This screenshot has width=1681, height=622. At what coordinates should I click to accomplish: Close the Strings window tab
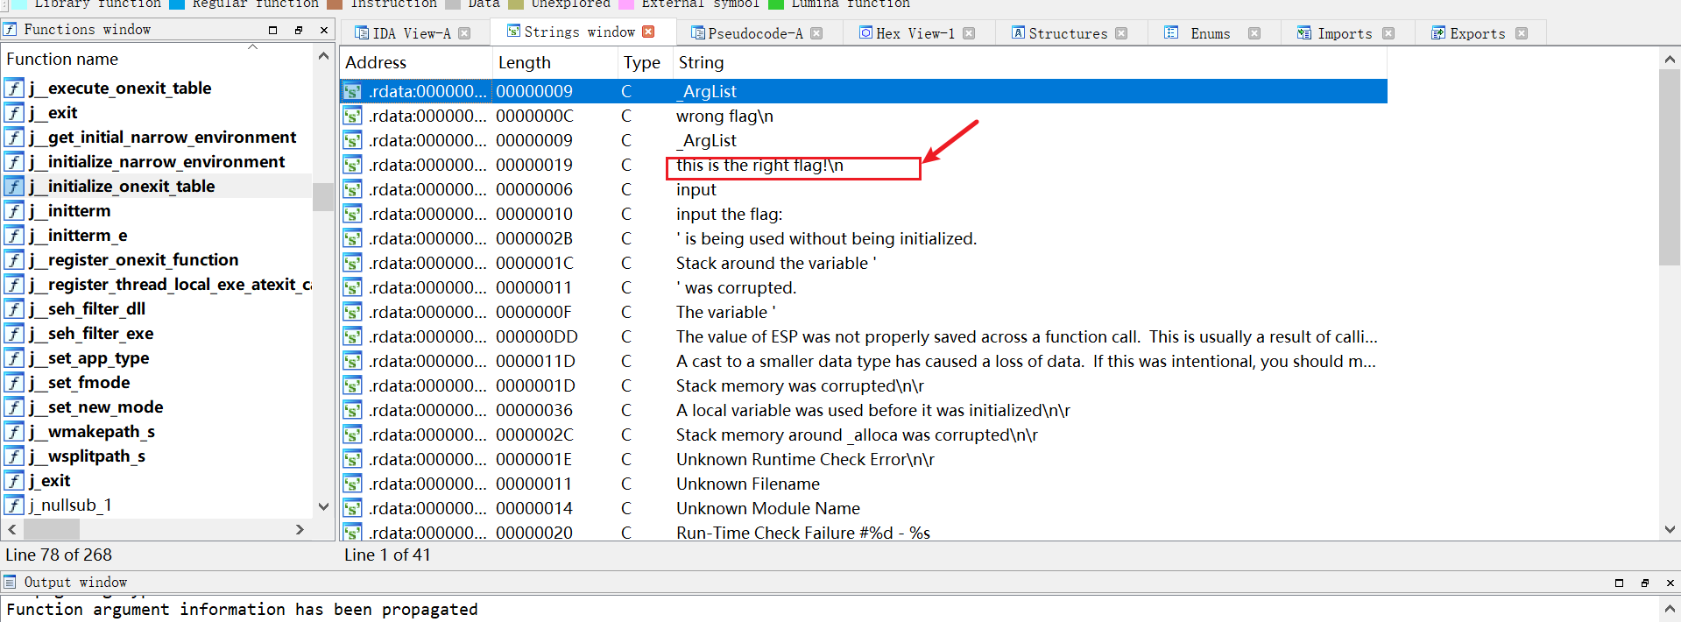[x=648, y=32]
